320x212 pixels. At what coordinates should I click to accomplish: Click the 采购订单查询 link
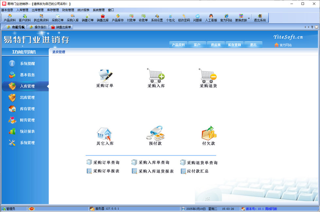(106, 163)
